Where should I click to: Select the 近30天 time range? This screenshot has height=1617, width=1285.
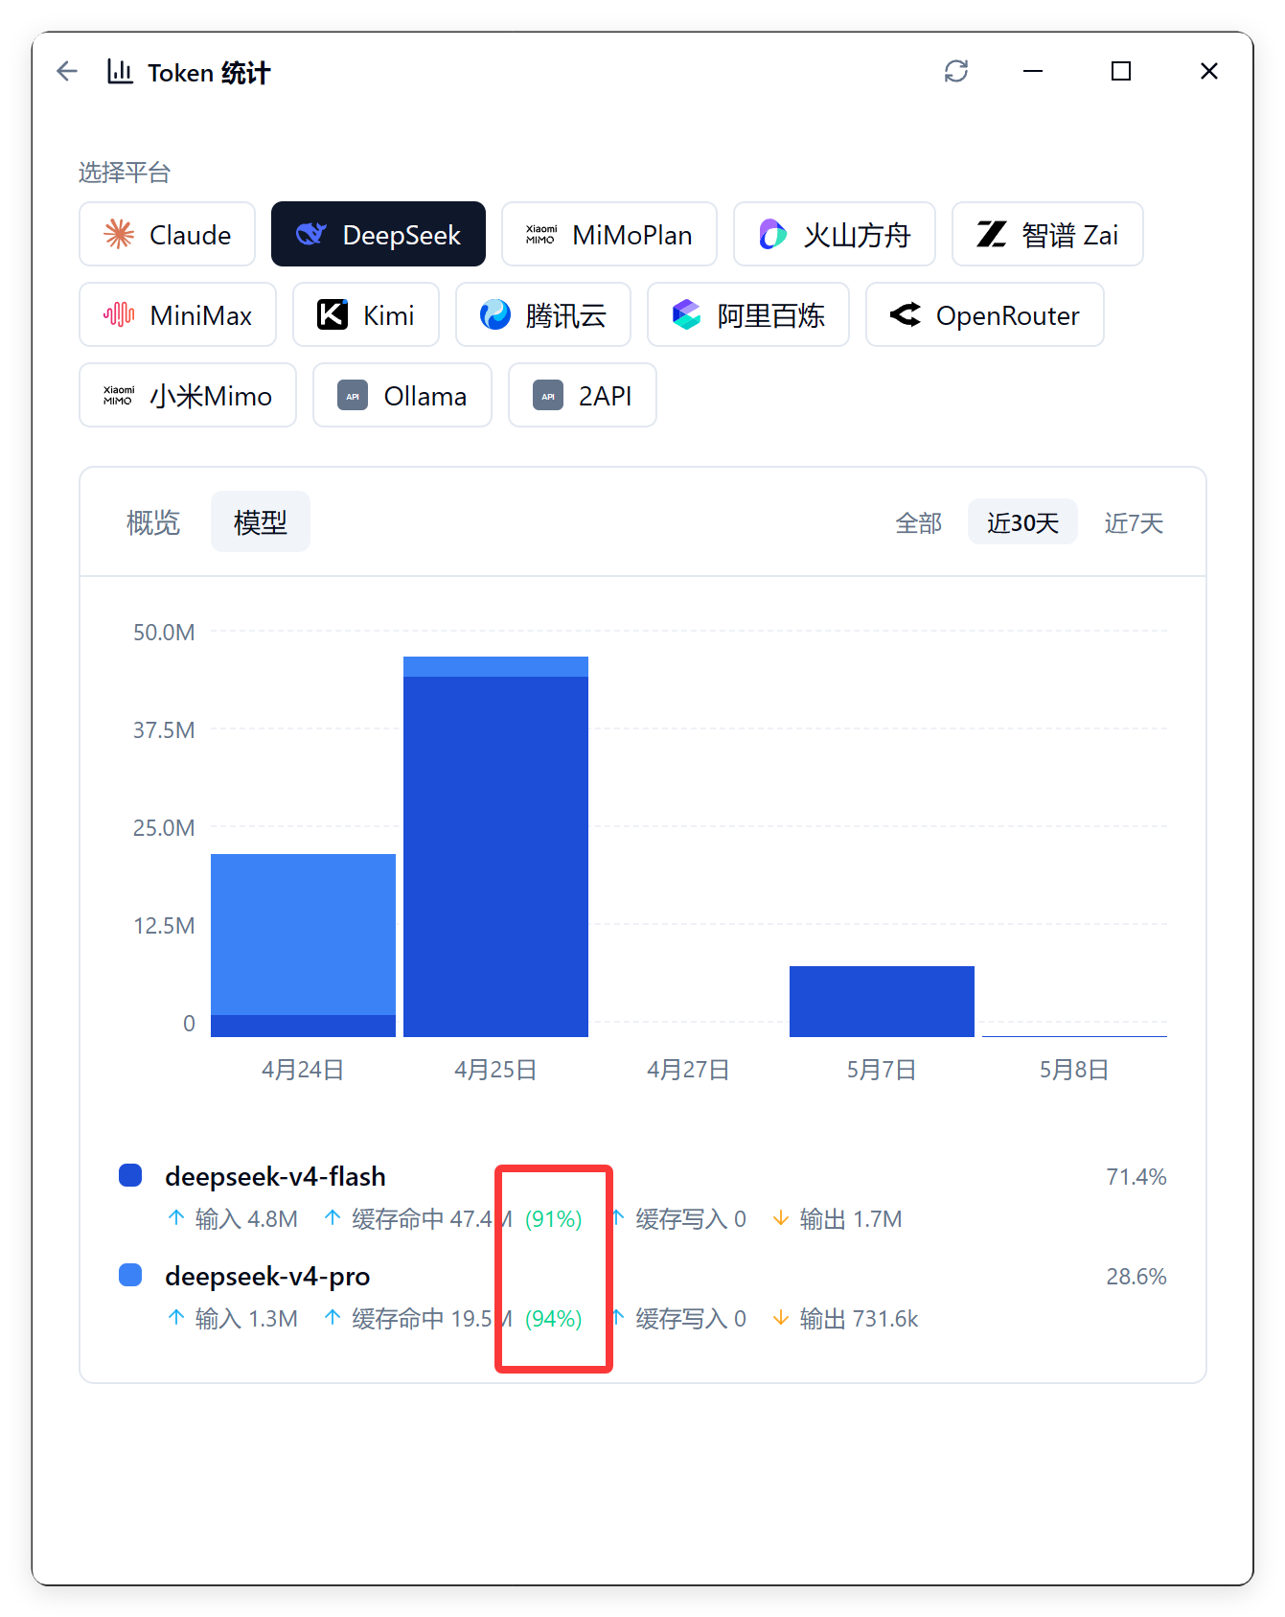(1022, 522)
